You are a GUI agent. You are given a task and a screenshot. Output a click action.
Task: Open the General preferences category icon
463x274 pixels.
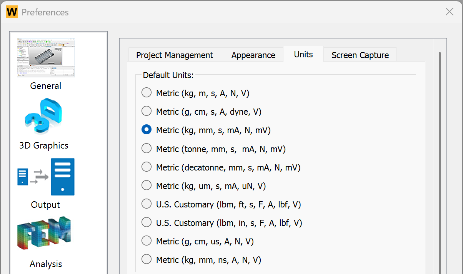[x=46, y=58]
